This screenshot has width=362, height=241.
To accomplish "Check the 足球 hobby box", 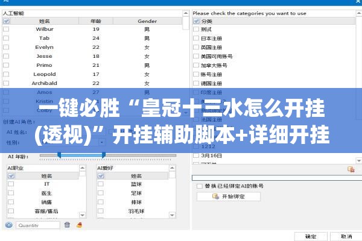I will tap(100, 193).
